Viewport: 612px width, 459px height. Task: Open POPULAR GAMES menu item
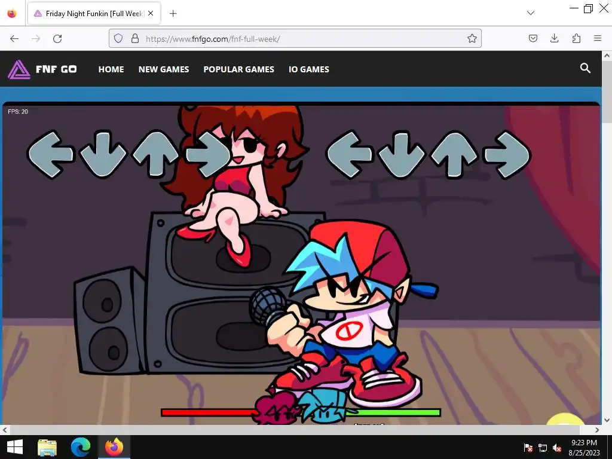coord(239,69)
